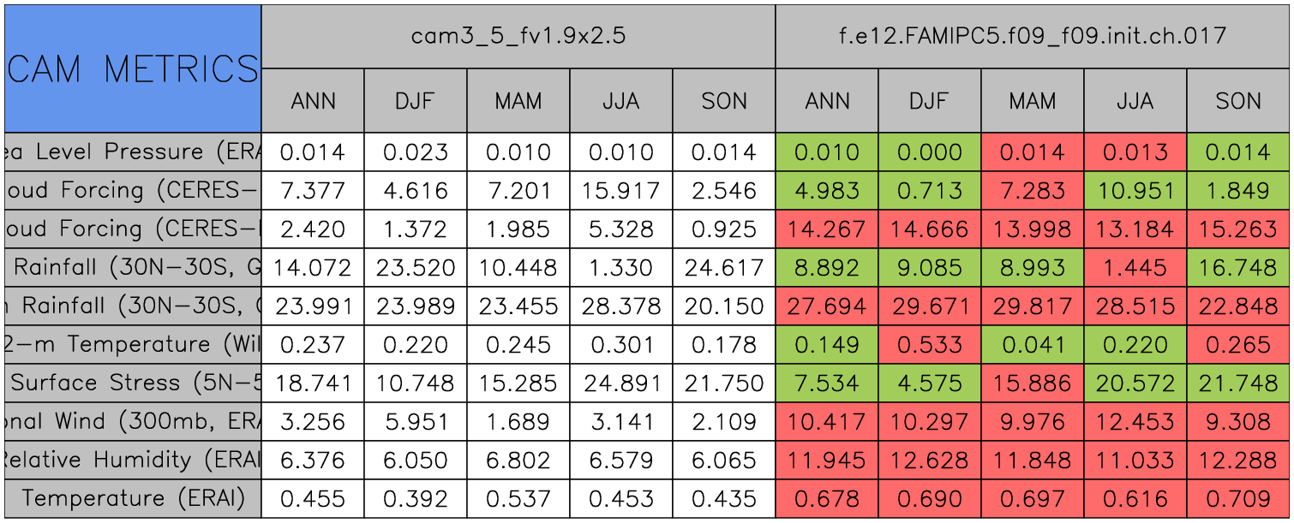Select the Relative Humidity row label

[x=133, y=461]
